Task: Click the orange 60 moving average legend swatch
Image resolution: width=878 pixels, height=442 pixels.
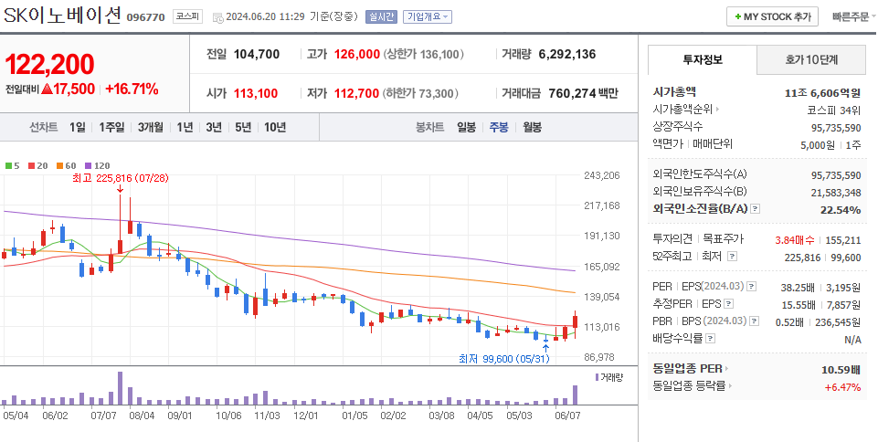Action: (x=58, y=165)
